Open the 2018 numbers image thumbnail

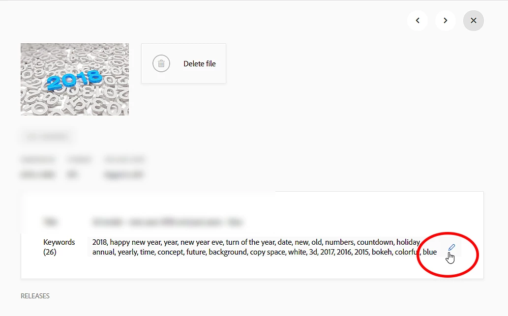pyautogui.click(x=75, y=79)
